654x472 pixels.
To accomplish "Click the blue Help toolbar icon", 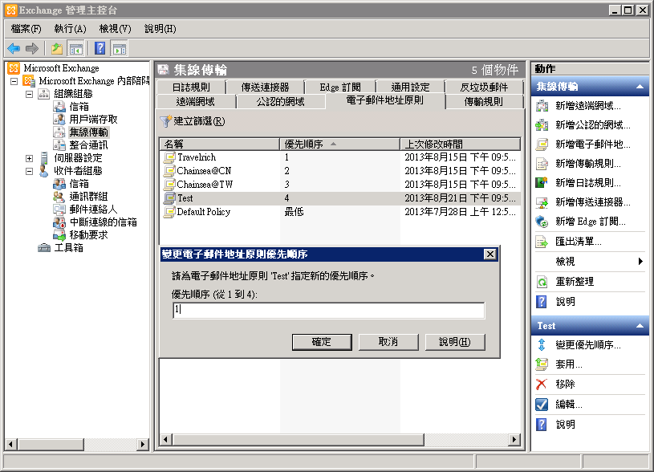I will tap(100, 48).
